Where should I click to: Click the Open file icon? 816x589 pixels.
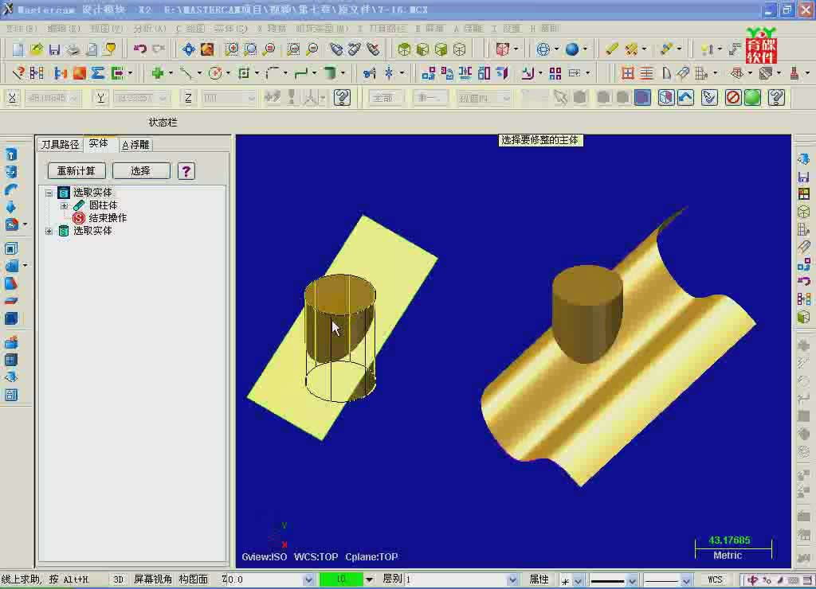(x=36, y=49)
